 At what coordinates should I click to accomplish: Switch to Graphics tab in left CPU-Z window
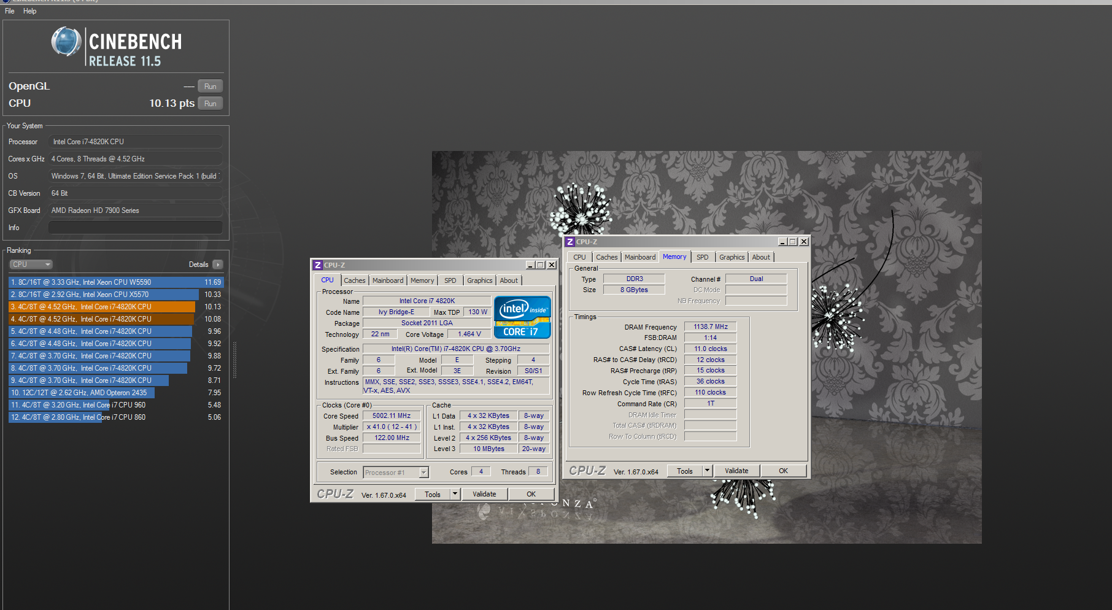pos(479,280)
